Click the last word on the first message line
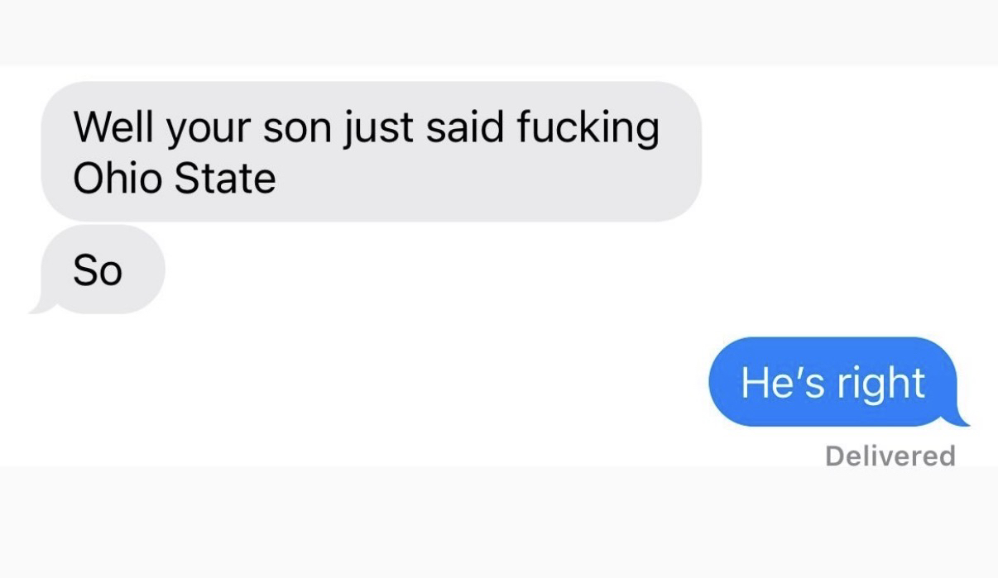998x578 pixels. click(588, 128)
